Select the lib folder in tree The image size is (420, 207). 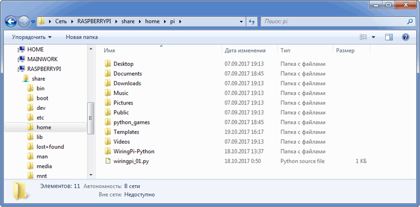pyautogui.click(x=35, y=137)
